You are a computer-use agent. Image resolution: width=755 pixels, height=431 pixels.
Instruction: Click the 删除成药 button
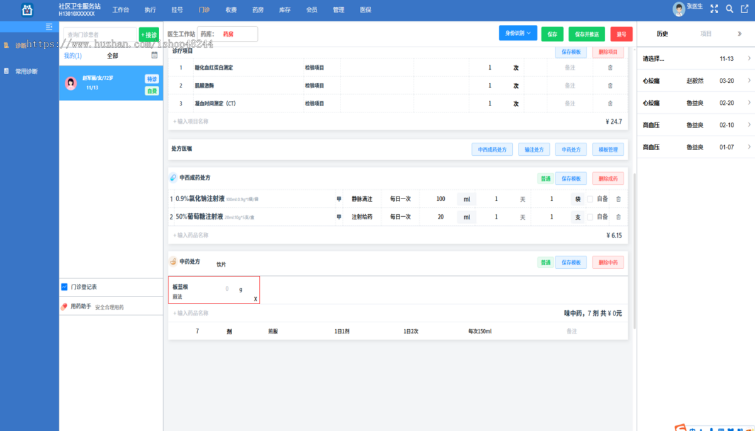point(608,178)
